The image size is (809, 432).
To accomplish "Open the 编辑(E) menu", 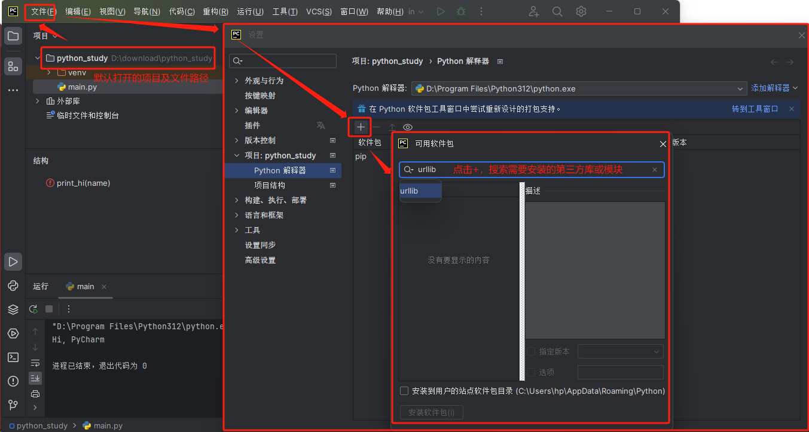I will 78,11.
